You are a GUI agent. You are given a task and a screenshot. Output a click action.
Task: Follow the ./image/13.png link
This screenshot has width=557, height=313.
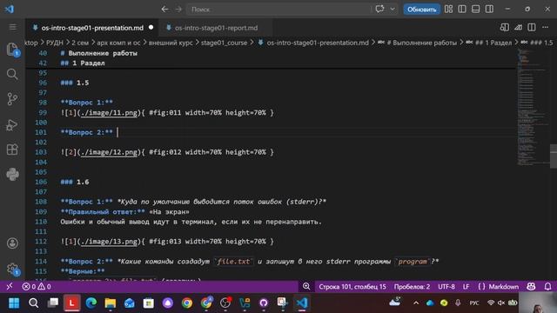pyautogui.click(x=109, y=242)
